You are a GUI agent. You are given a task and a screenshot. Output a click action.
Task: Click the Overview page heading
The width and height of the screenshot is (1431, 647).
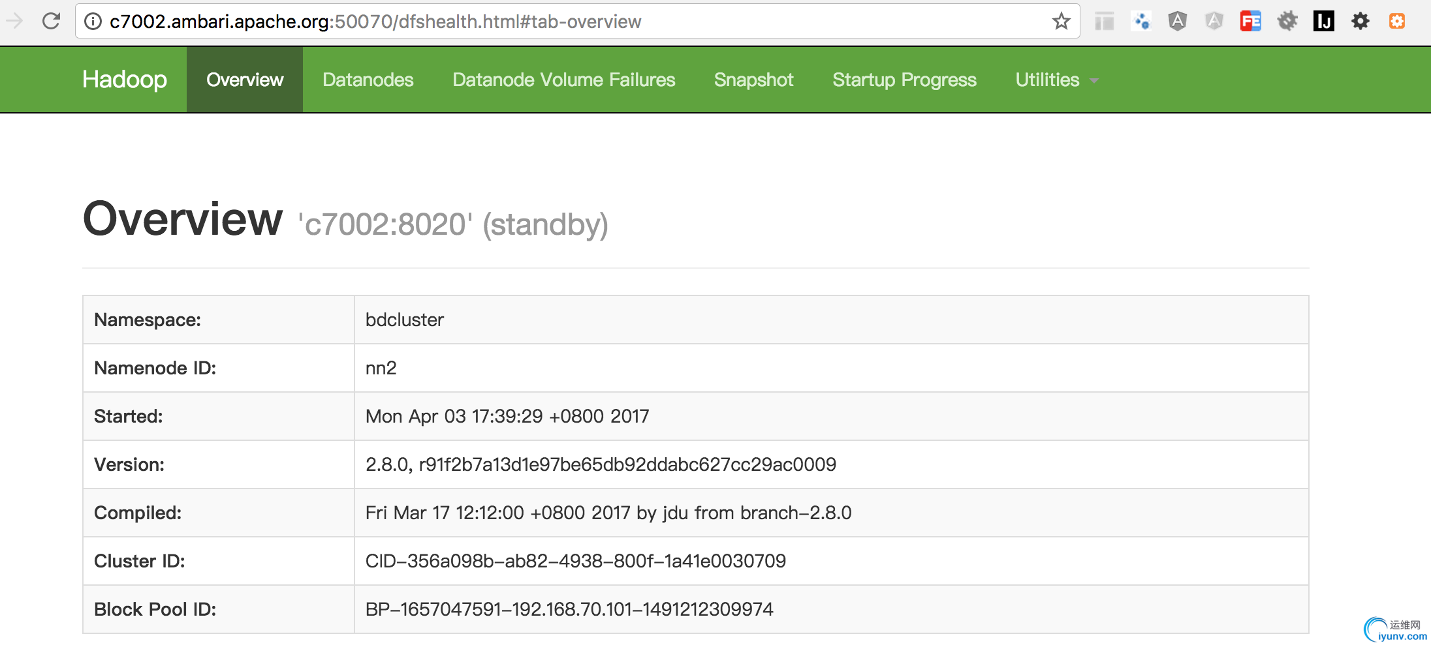coord(183,219)
